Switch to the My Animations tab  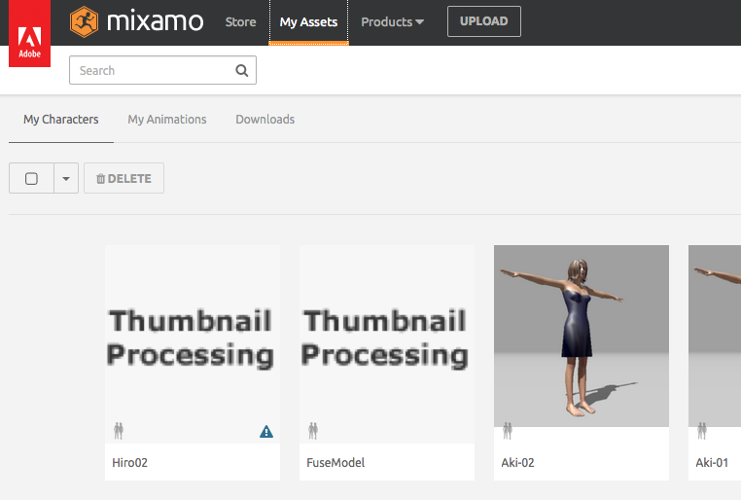coord(167,120)
